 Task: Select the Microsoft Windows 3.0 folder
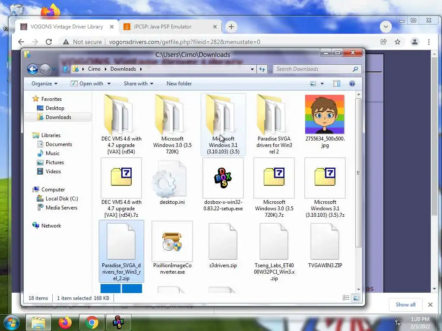172,125
